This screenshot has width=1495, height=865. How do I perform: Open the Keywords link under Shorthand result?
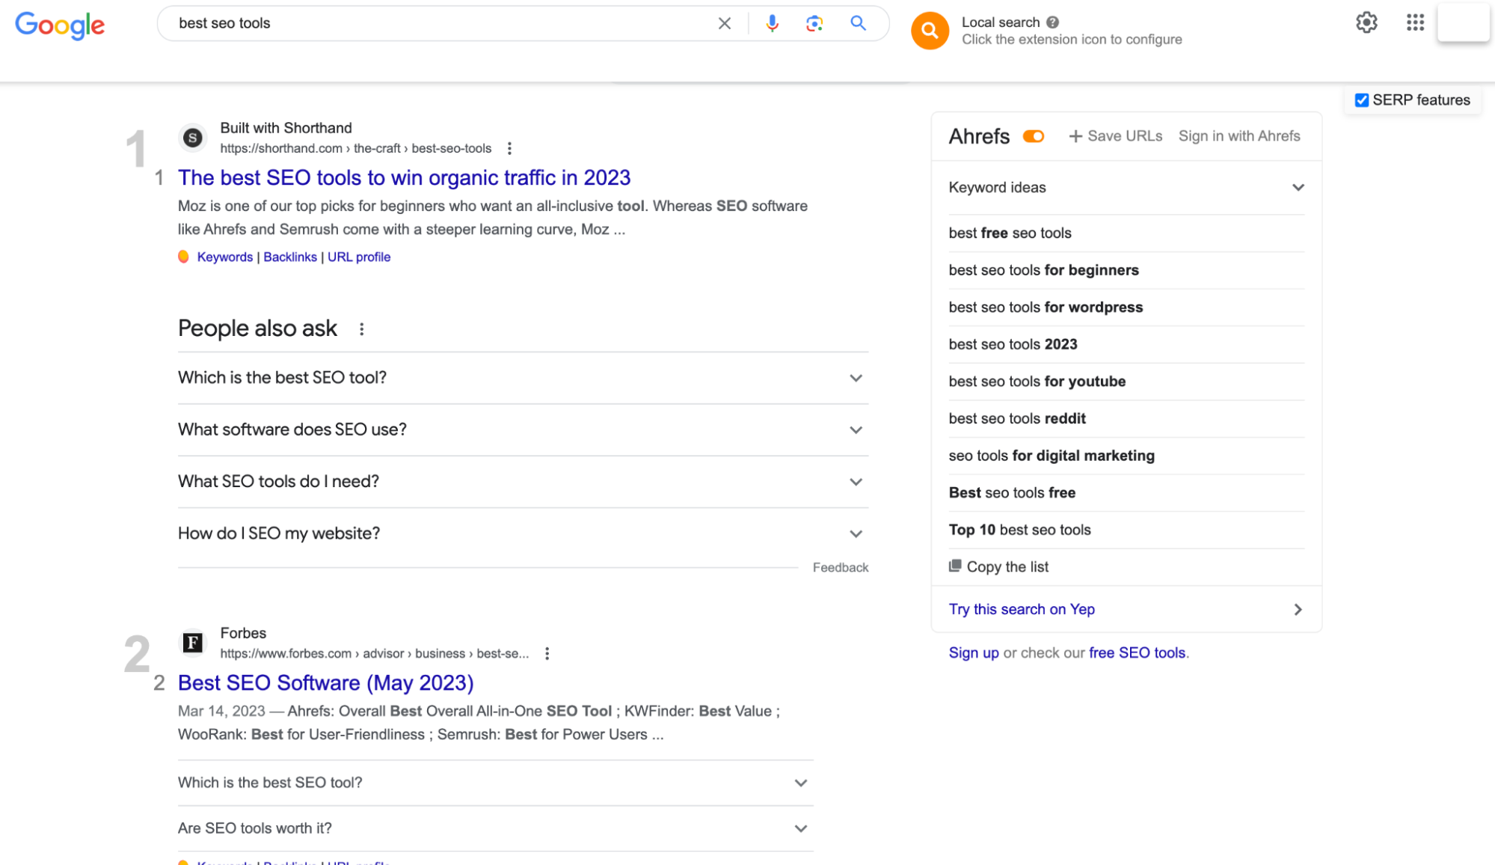[224, 257]
